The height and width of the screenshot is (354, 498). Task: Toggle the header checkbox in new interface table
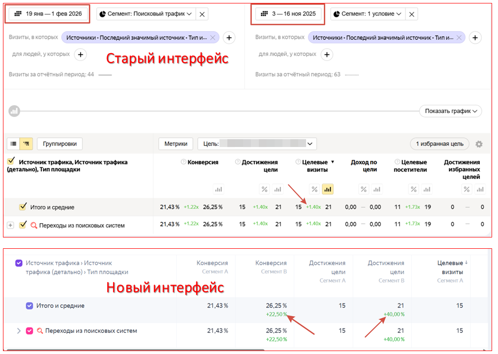click(19, 263)
